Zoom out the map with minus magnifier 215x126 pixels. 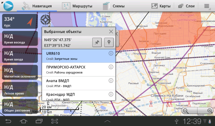point(186,111)
